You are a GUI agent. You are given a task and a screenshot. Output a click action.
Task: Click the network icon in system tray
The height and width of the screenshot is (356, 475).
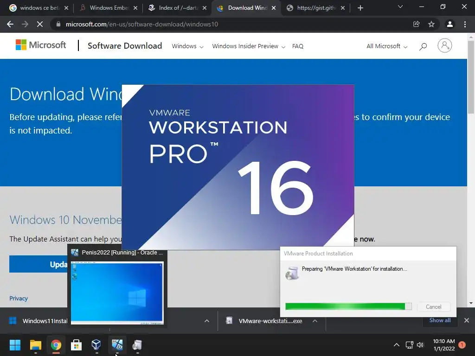409,345
